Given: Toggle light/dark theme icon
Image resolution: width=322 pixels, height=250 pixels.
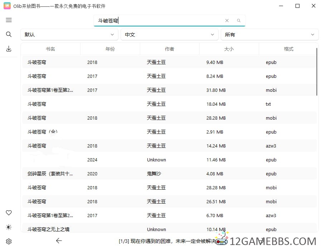Looking at the screenshot, I should tap(9, 227).
